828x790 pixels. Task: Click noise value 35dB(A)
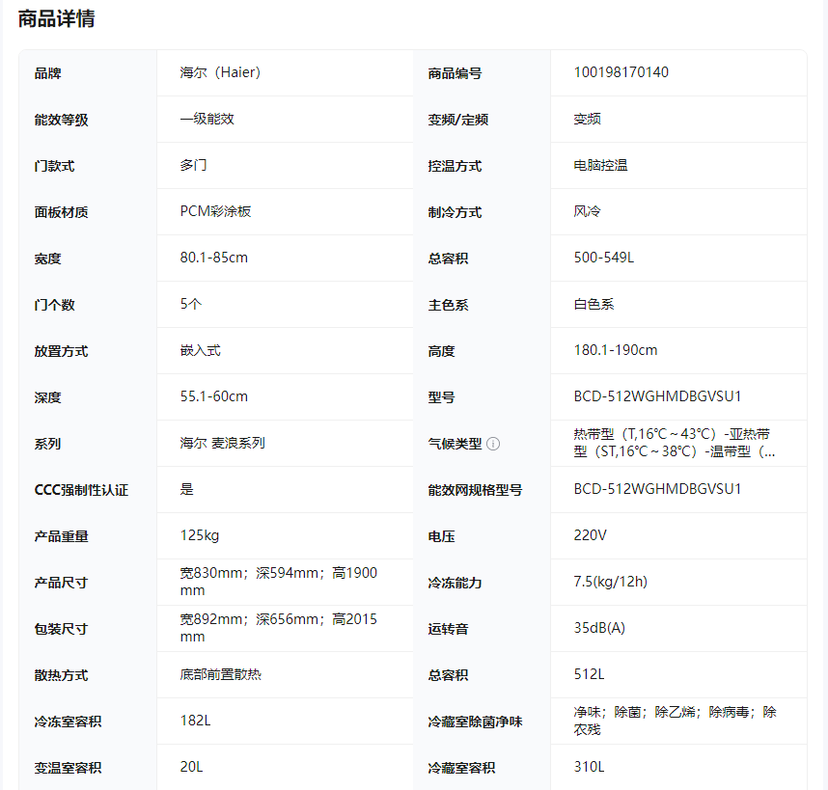coord(599,628)
